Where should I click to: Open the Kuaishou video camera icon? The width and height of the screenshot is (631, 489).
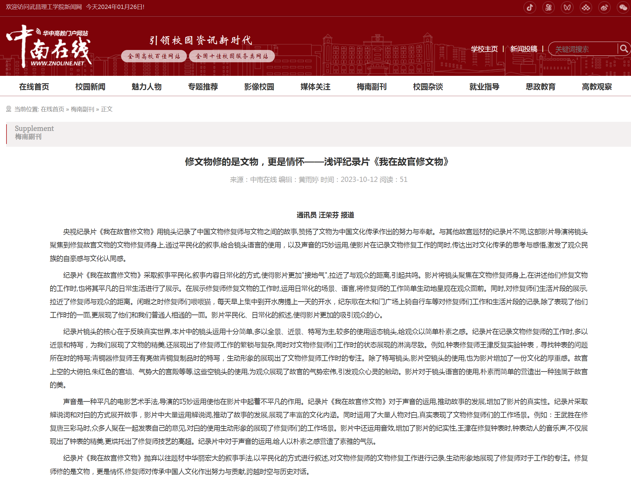click(x=549, y=7)
